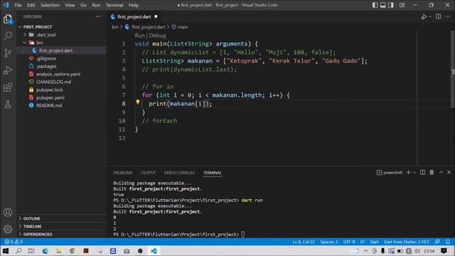The width and height of the screenshot is (455, 256).
Task: Open Microsoft Edge from the taskbar
Action: pyautogui.click(x=45, y=251)
